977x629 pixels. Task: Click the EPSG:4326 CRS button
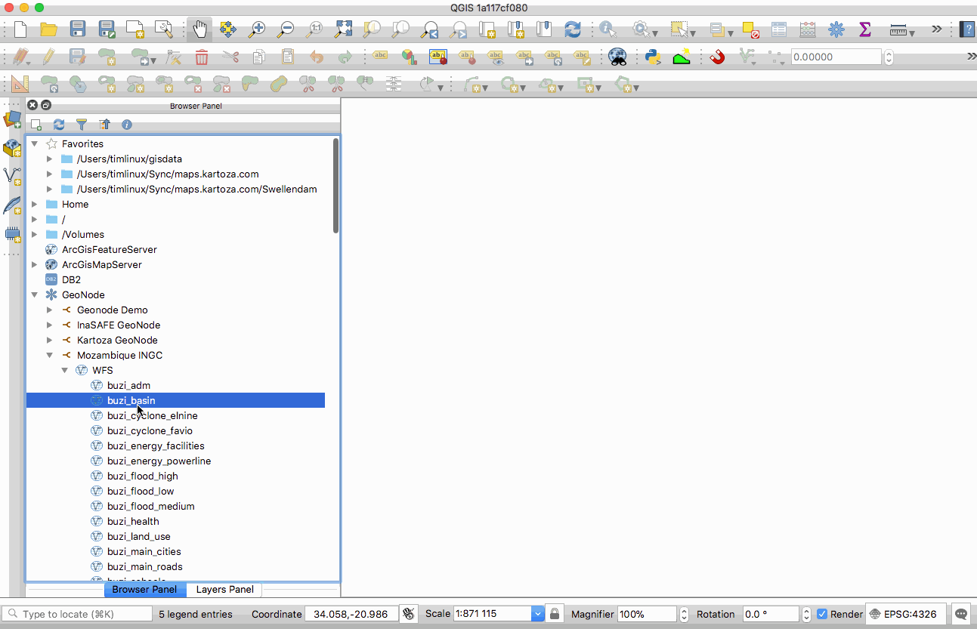point(905,614)
